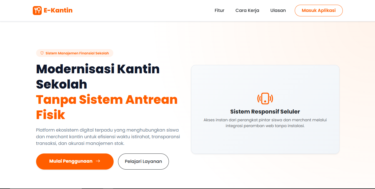The width and height of the screenshot is (375, 189).
Task: Click the vibrating smartphone icon in the card
Action: click(x=265, y=98)
